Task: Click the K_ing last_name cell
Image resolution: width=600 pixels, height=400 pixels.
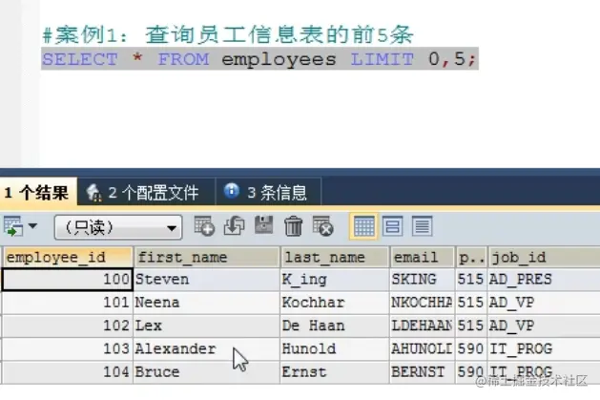Action: coord(335,280)
